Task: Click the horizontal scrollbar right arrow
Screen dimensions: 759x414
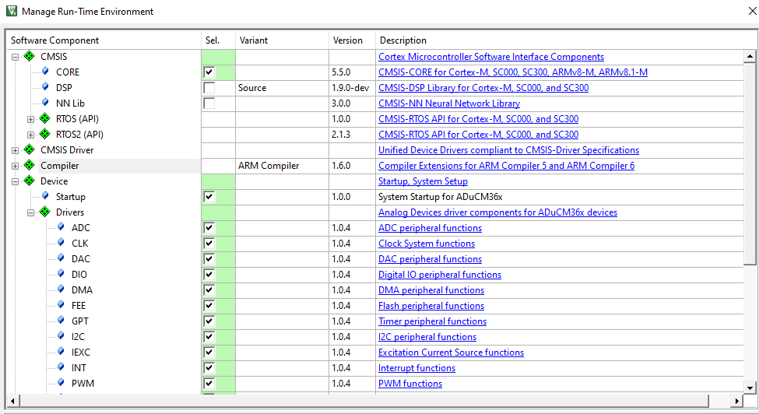Action: [736, 401]
